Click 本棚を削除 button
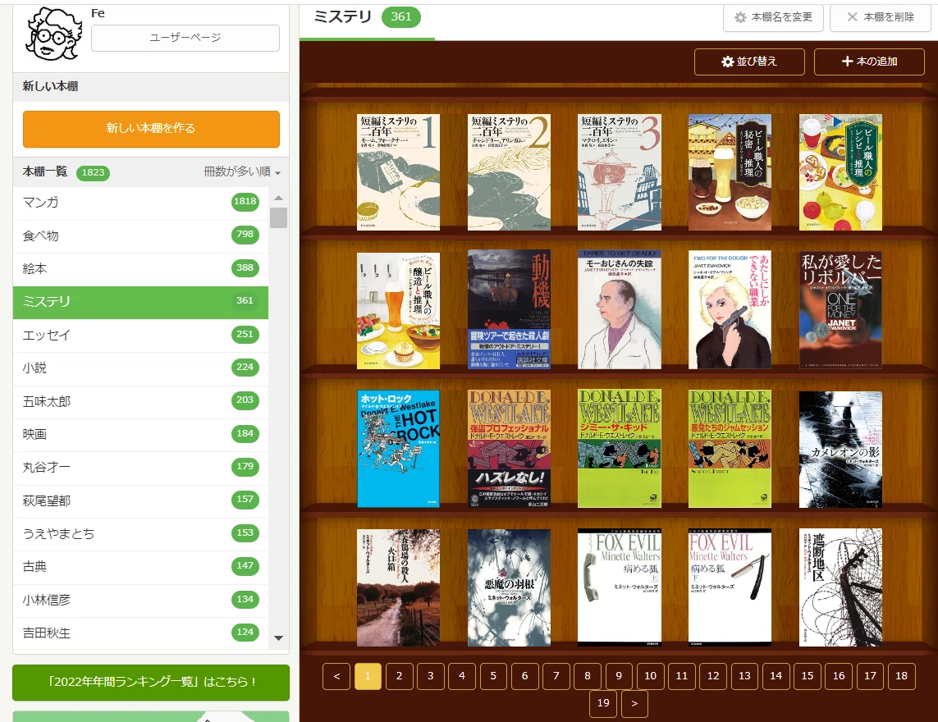Image resolution: width=938 pixels, height=722 pixels. point(880,17)
